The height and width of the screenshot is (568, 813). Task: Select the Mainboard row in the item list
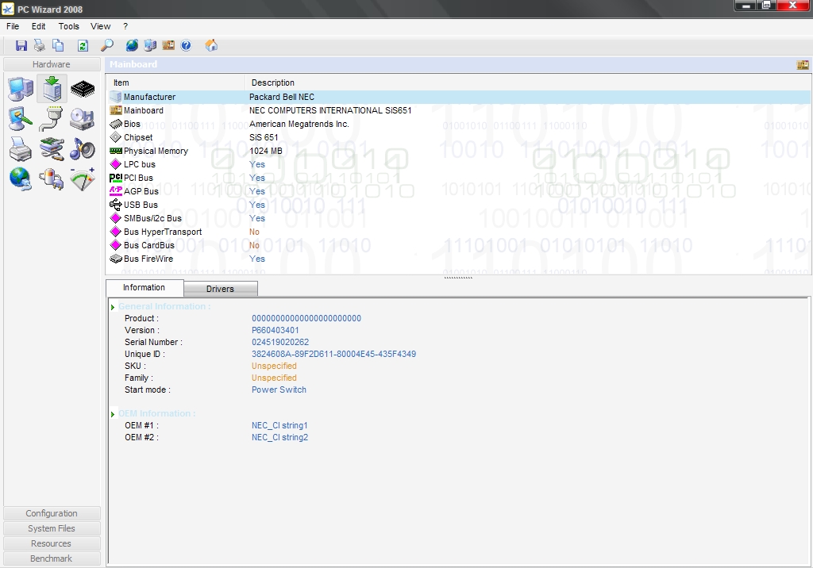460,110
